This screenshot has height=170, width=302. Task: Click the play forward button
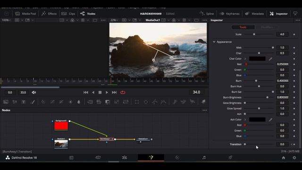[x=107, y=93]
